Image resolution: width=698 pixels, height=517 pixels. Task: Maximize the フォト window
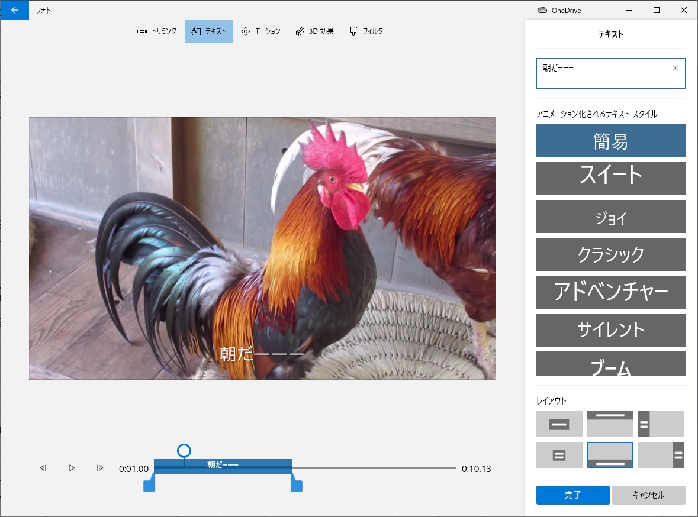coord(657,10)
